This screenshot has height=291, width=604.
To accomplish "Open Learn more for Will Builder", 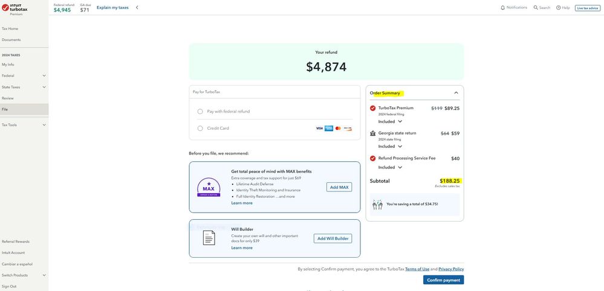I will (242, 248).
